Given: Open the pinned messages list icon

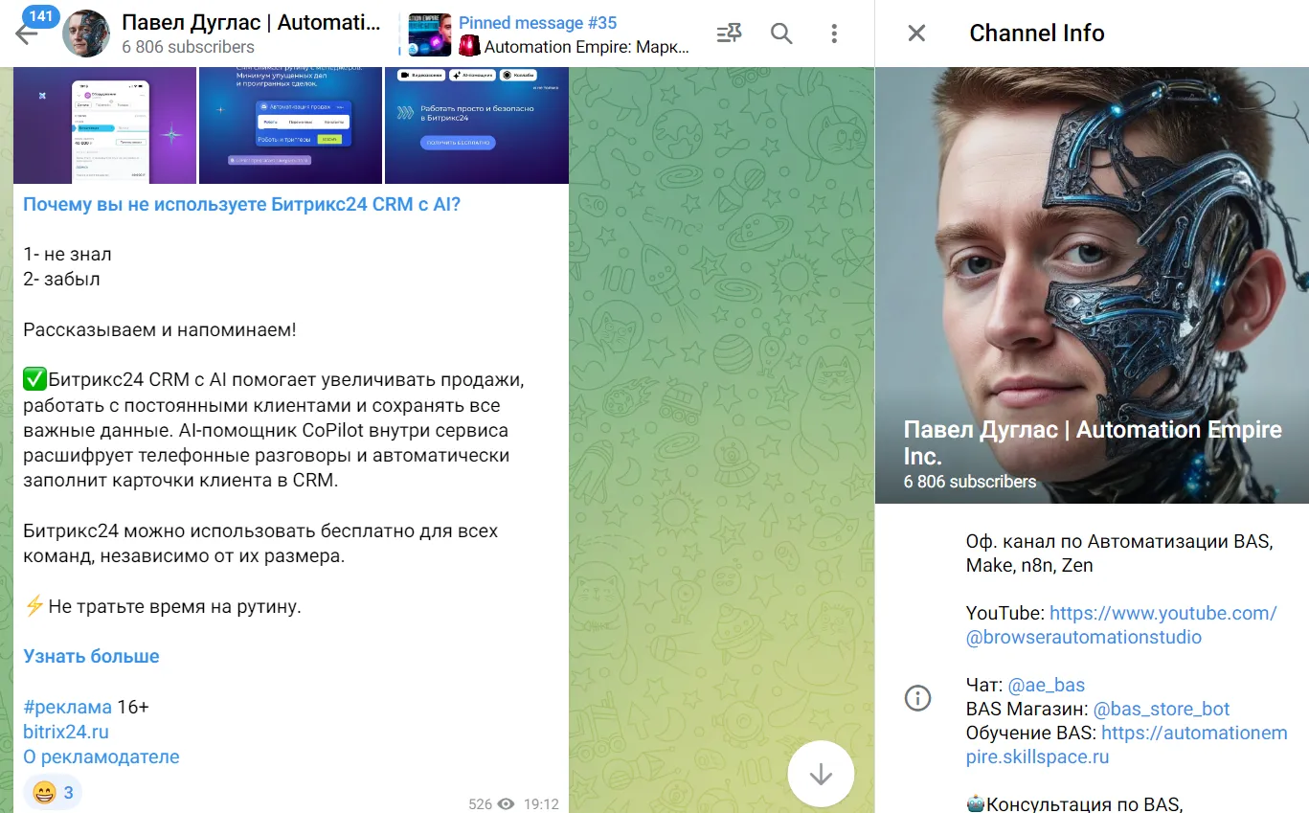Looking at the screenshot, I should pyautogui.click(x=729, y=34).
